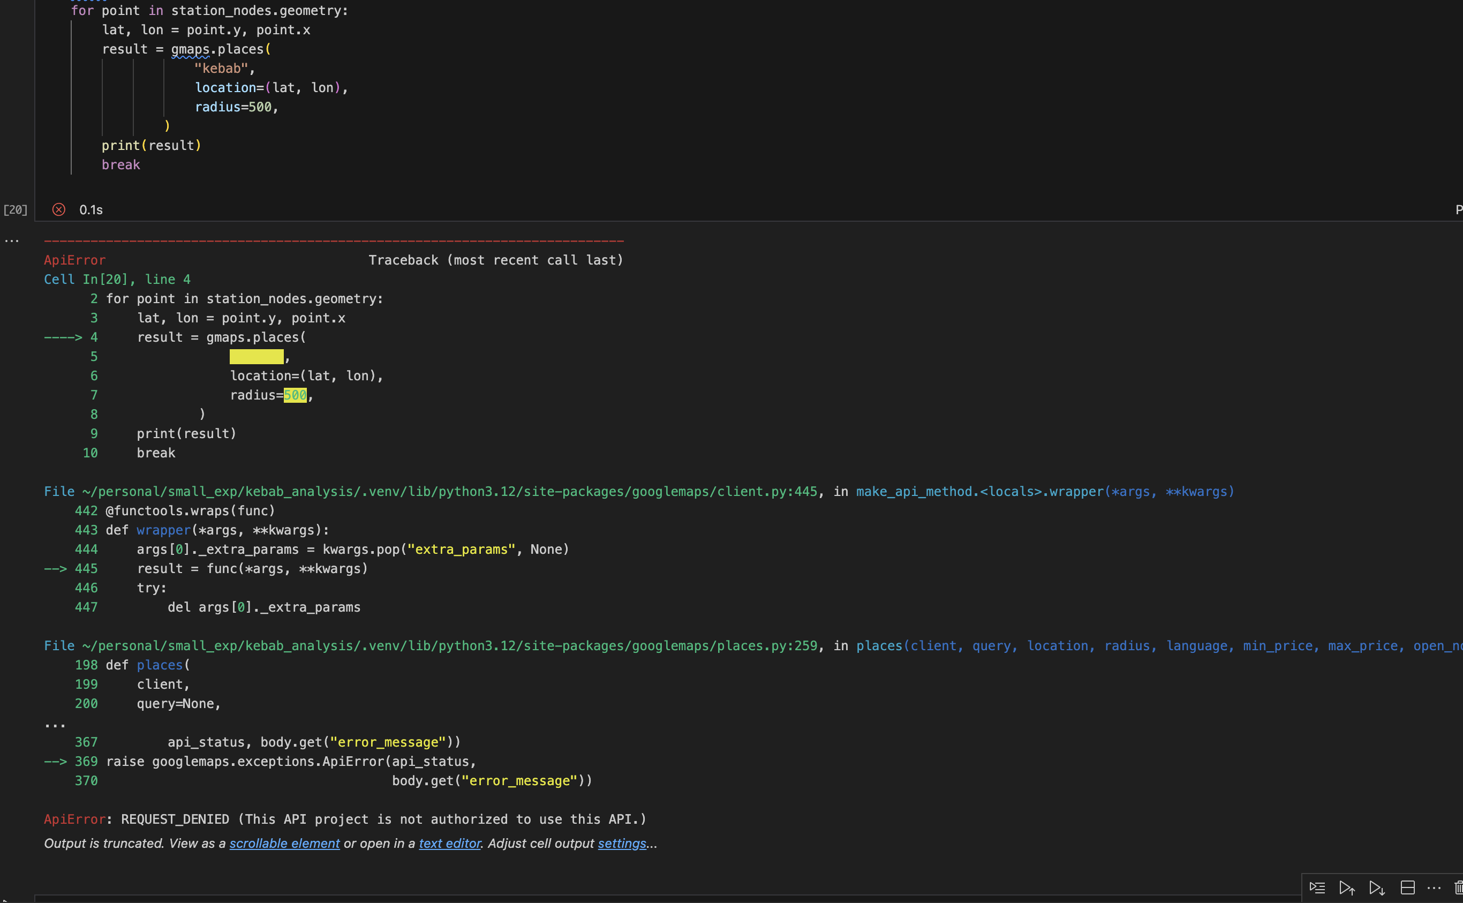Click the Split Cell icon

click(1407, 887)
